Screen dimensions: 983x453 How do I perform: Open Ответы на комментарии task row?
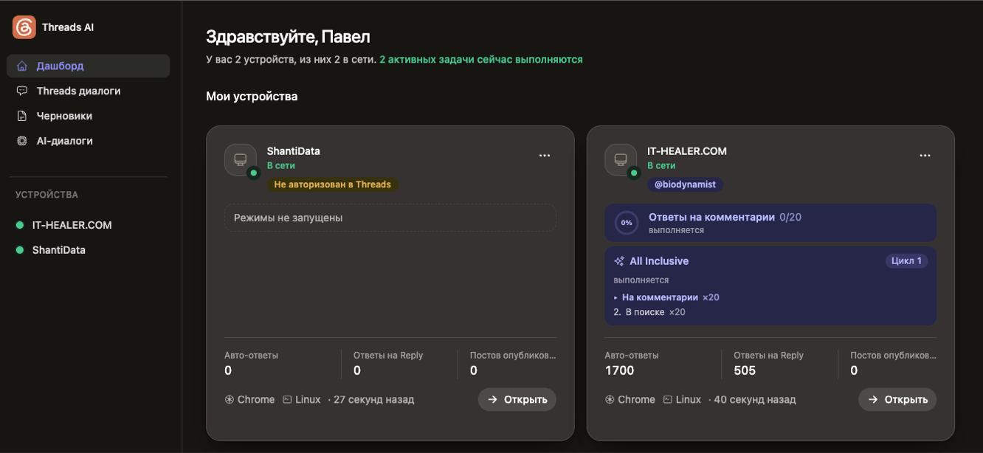coord(770,223)
